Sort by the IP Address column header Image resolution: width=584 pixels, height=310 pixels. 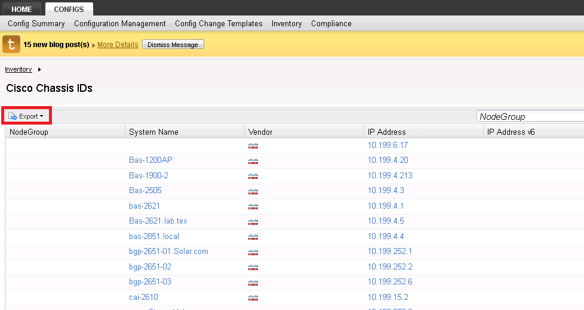tap(424, 132)
